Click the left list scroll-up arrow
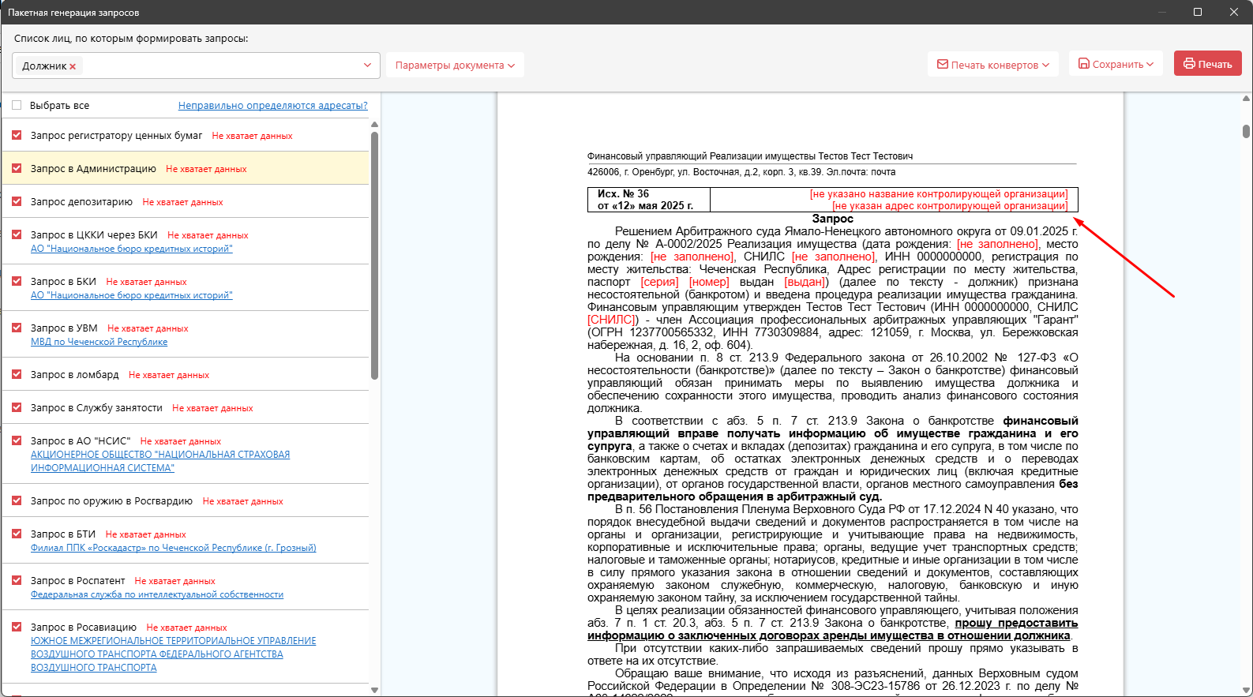The height and width of the screenshot is (697, 1253). 374,125
